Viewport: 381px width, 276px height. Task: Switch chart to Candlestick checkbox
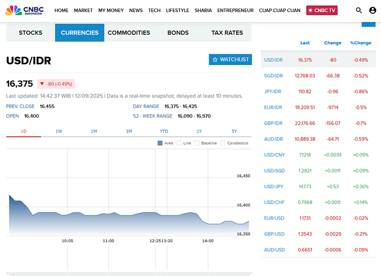(223, 143)
